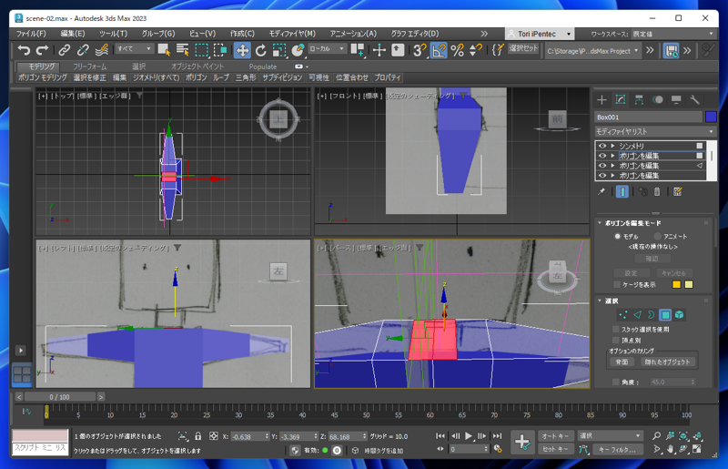Enable the 角度 checkbox
The width and height of the screenshot is (728, 469).
pyautogui.click(x=616, y=382)
